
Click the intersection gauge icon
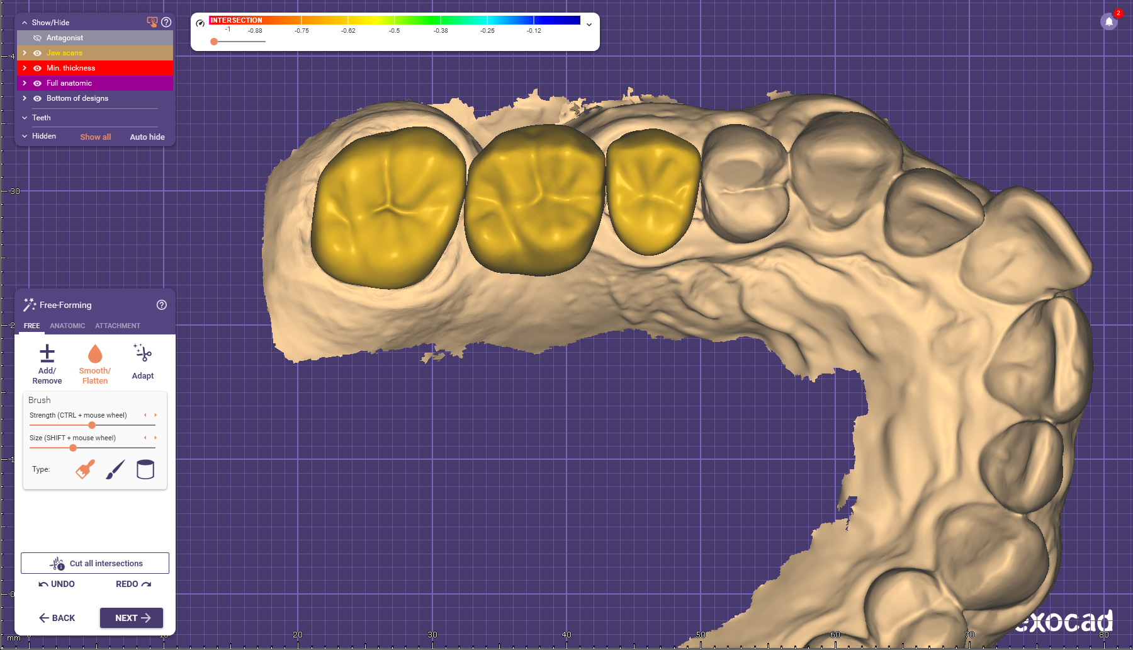pos(200,23)
